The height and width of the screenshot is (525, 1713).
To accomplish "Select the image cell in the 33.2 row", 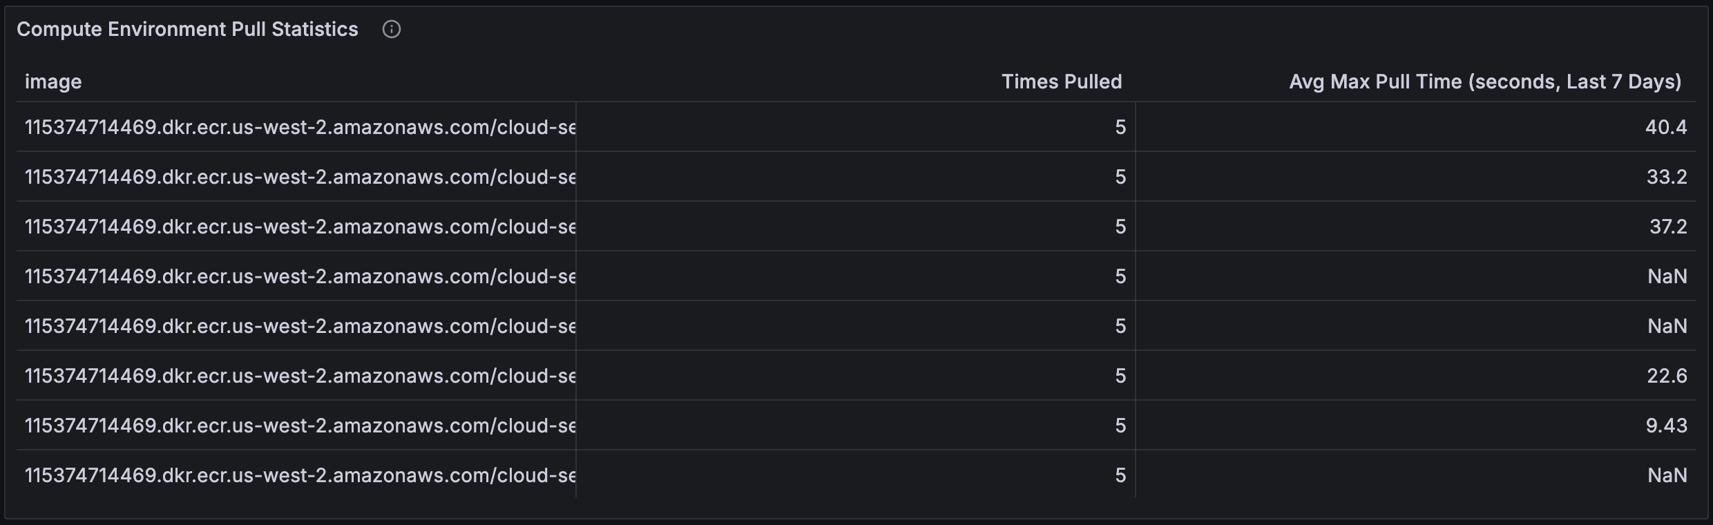I will point(296,177).
